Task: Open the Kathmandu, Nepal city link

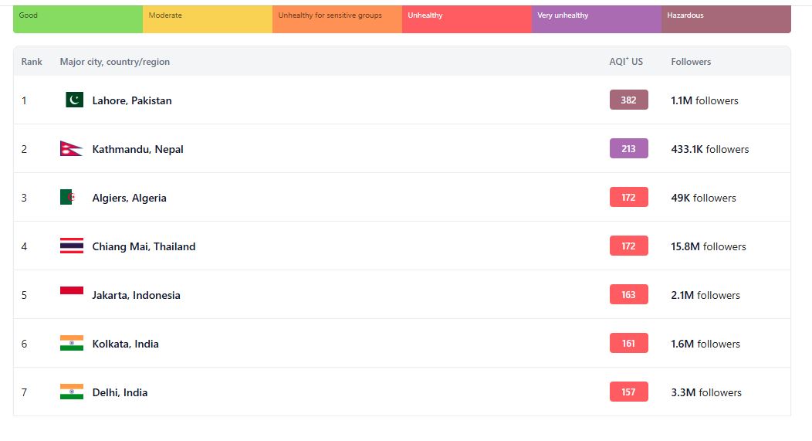Action: [137, 149]
